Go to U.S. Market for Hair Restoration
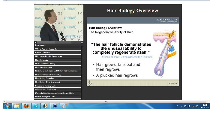The width and height of the screenshot is (210, 118). pyautogui.click(x=58, y=56)
